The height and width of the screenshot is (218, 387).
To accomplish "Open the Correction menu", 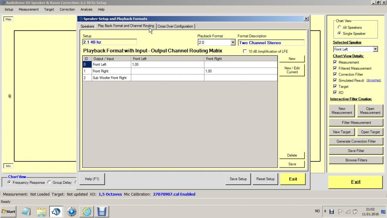I will [x=67, y=10].
